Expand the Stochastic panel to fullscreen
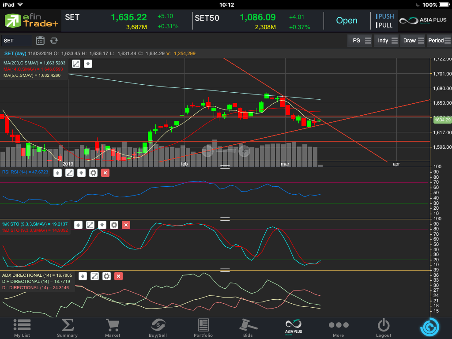The width and height of the screenshot is (452, 339). point(90,225)
